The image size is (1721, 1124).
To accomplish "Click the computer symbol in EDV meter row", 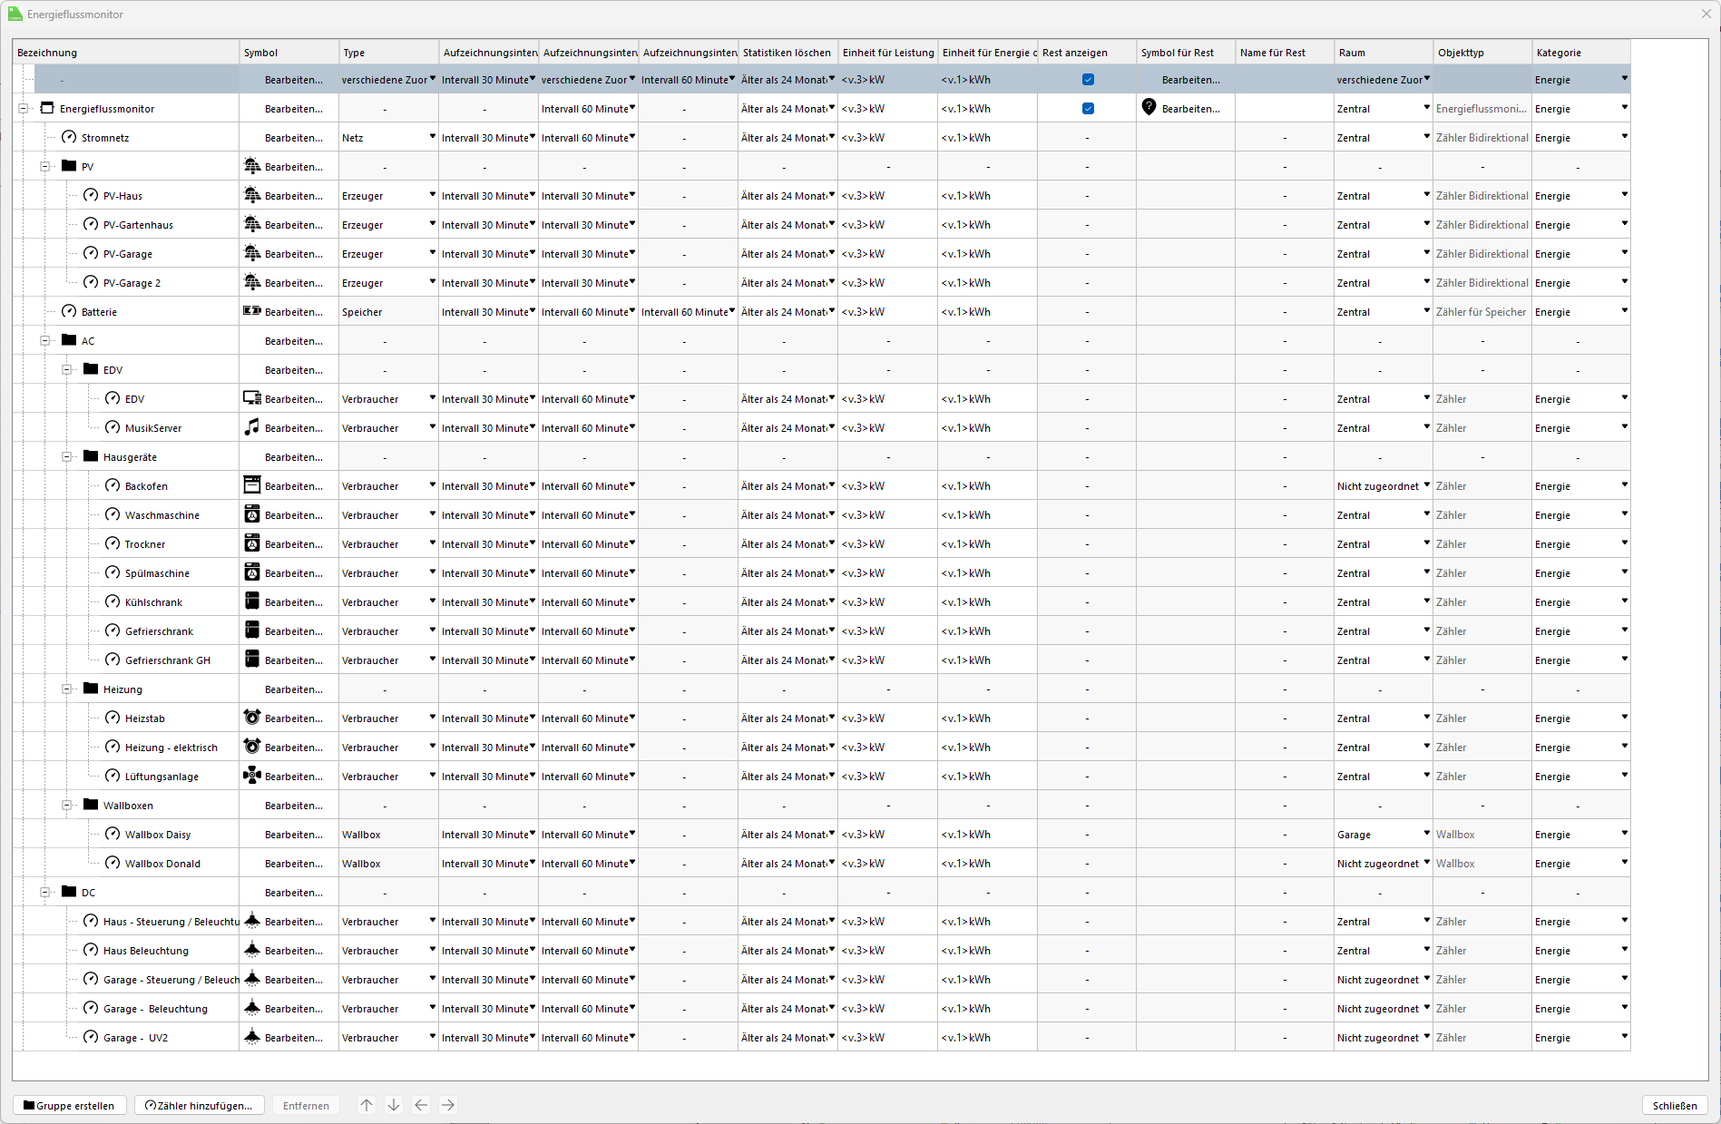I will (252, 398).
